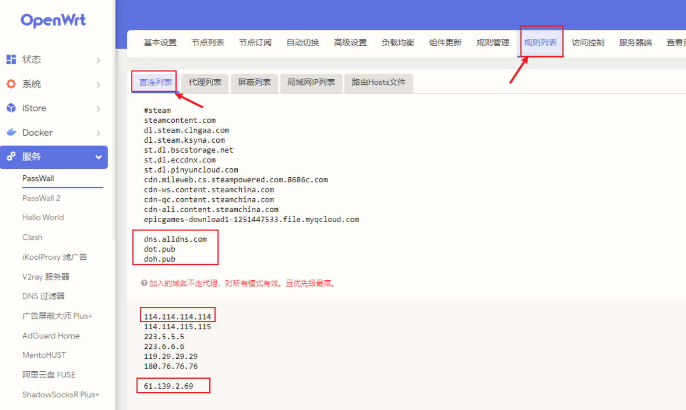Open the Clash service page
This screenshot has height=410, width=686.
(33, 237)
